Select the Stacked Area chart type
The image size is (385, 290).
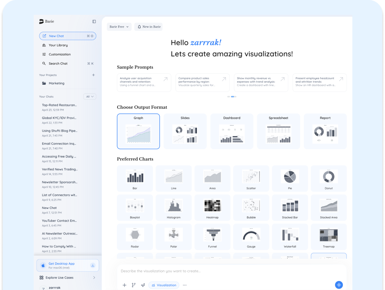pyautogui.click(x=329, y=208)
